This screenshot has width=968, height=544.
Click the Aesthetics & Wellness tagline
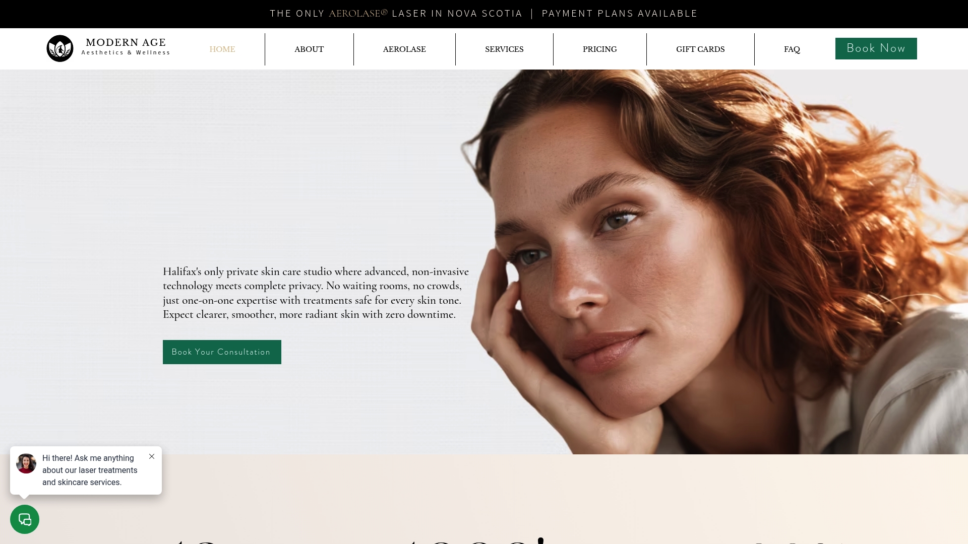[126, 52]
